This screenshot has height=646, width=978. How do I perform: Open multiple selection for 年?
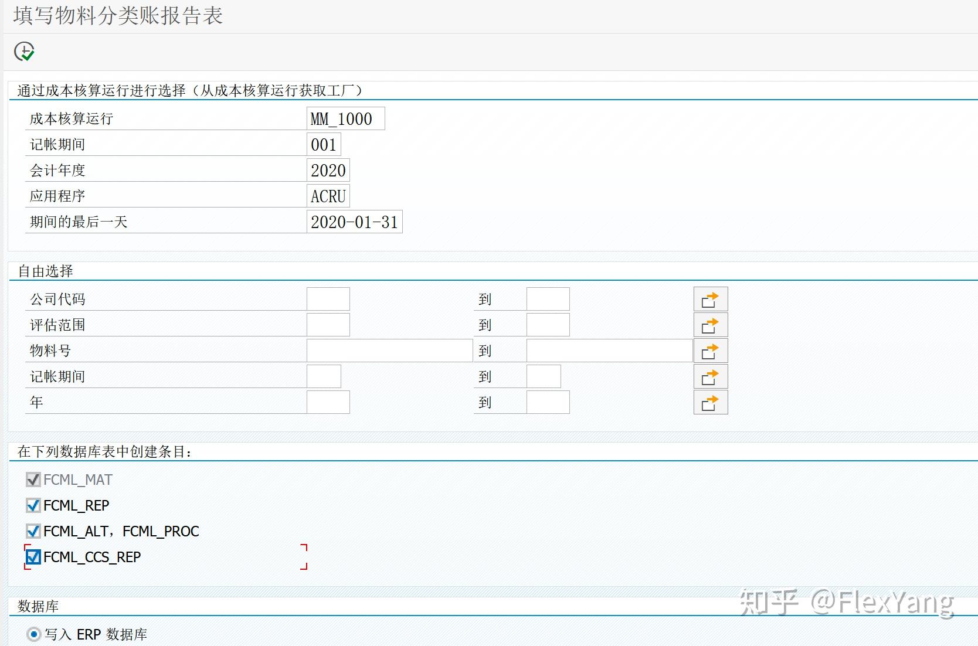(710, 402)
